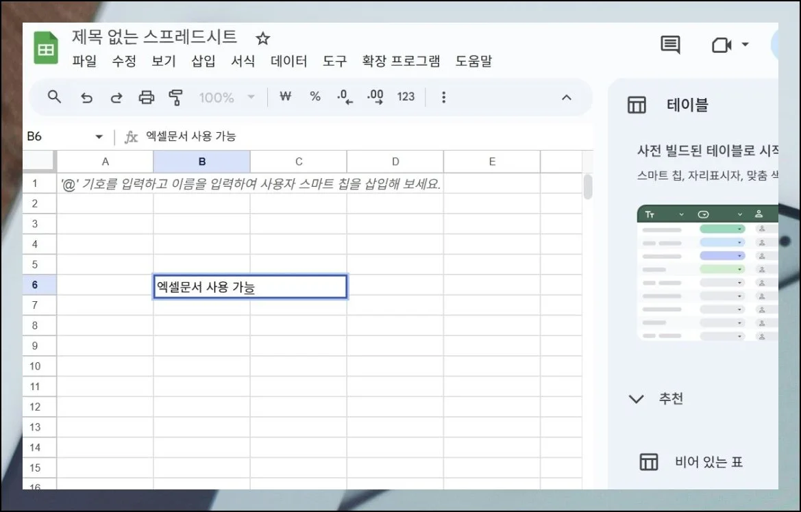Image resolution: width=801 pixels, height=512 pixels.
Task: Collapse the toolbar with the chevron
Action: pos(567,97)
